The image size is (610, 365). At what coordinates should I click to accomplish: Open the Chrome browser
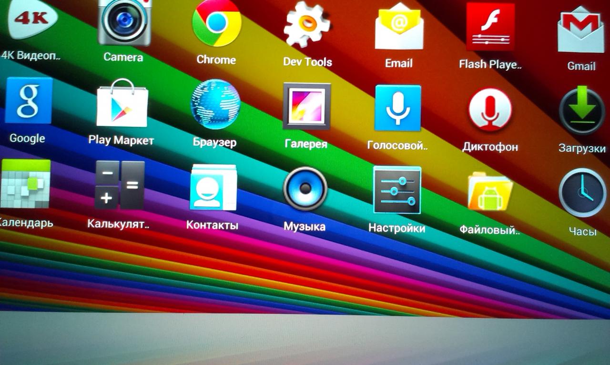coord(216,22)
